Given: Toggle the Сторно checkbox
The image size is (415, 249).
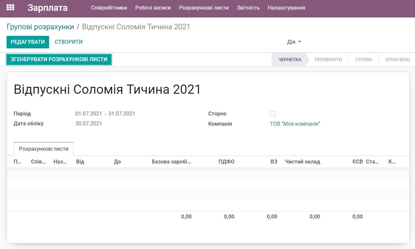Looking at the screenshot, I should coord(272,114).
